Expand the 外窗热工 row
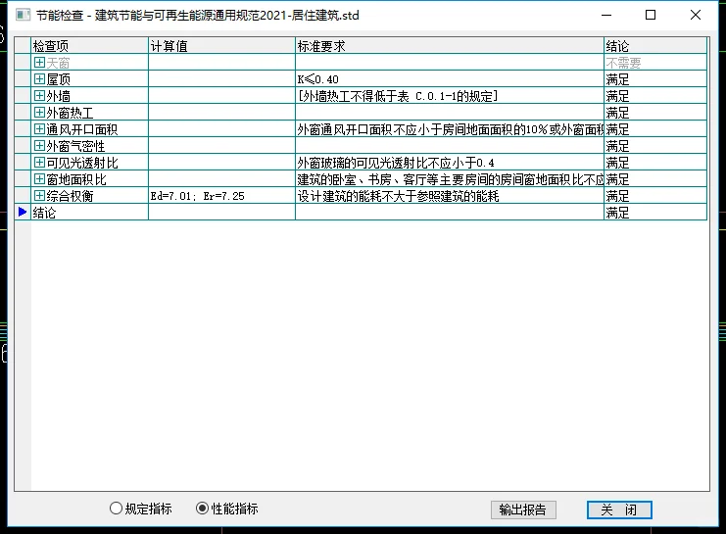 pyautogui.click(x=39, y=112)
